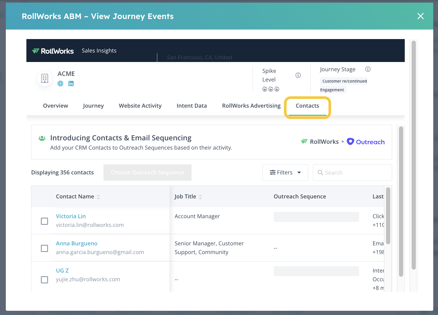Sort by Job Title arrows icon

(x=200, y=197)
